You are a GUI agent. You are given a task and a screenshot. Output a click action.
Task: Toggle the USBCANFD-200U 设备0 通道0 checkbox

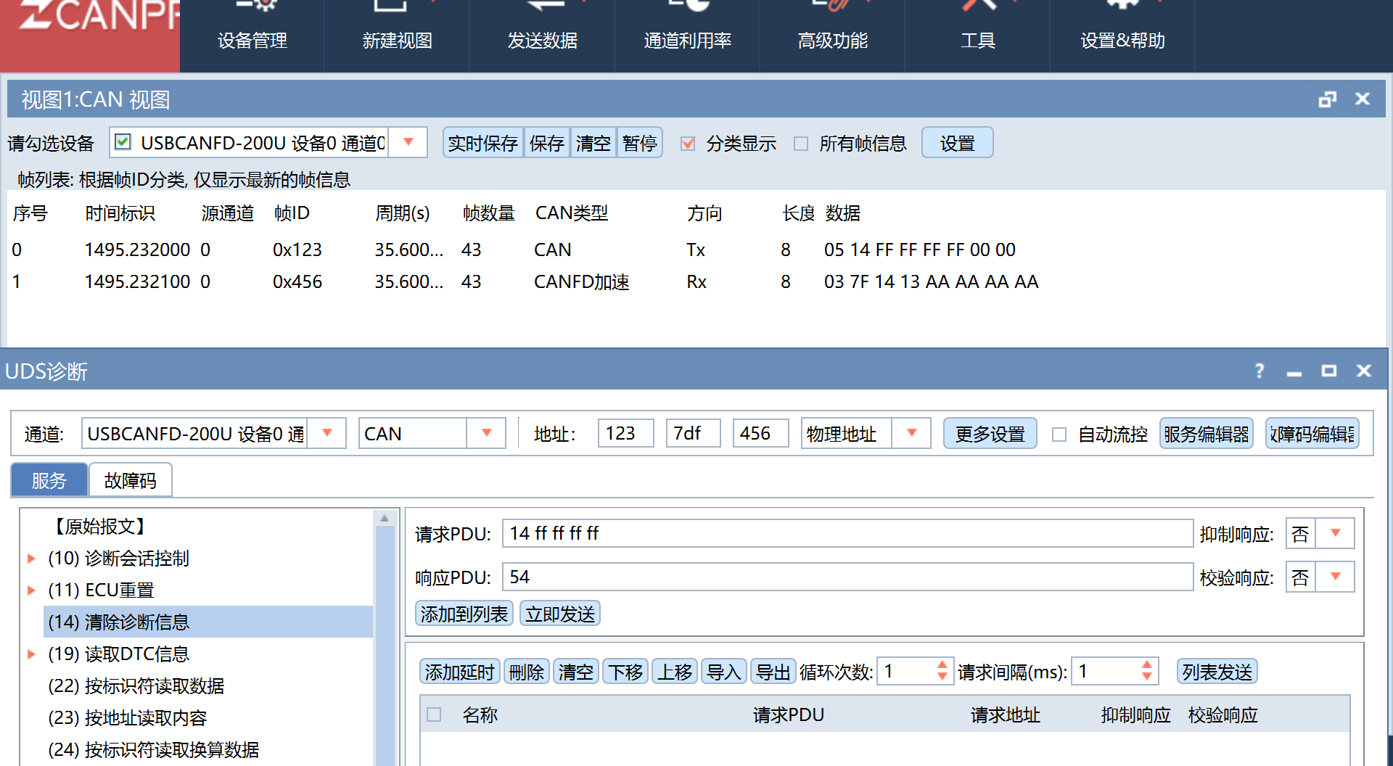pos(123,142)
